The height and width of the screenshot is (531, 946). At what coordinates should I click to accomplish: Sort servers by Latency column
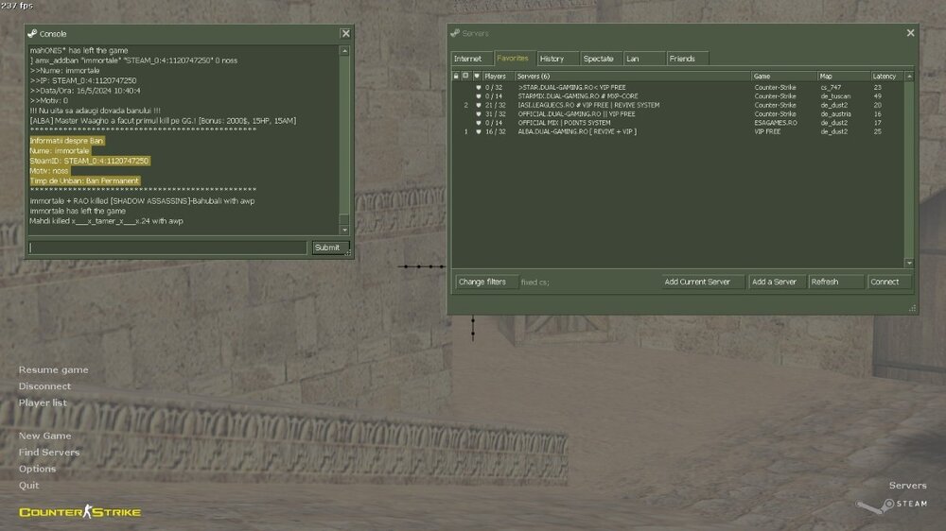885,76
